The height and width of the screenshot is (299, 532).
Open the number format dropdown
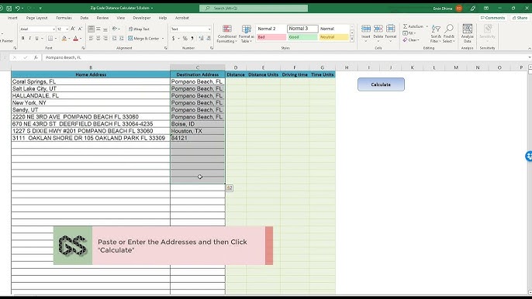tap(209, 29)
